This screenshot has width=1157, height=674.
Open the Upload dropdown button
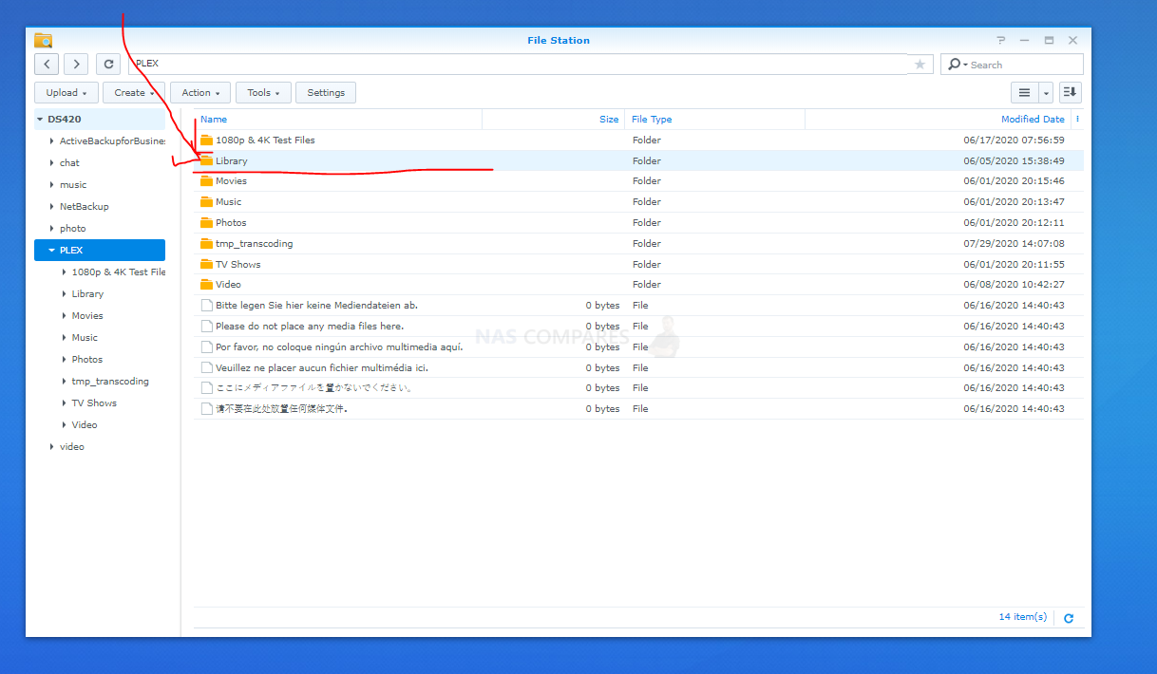coord(66,92)
